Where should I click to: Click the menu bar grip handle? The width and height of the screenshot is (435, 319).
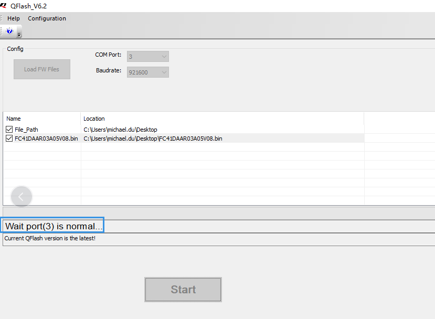1,18
